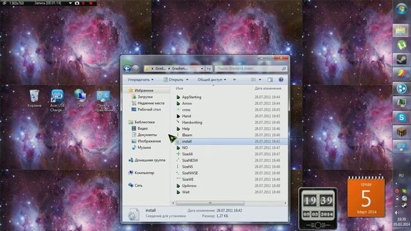Open the view options dropdown arrow
411x231 pixels.
tap(260, 80)
